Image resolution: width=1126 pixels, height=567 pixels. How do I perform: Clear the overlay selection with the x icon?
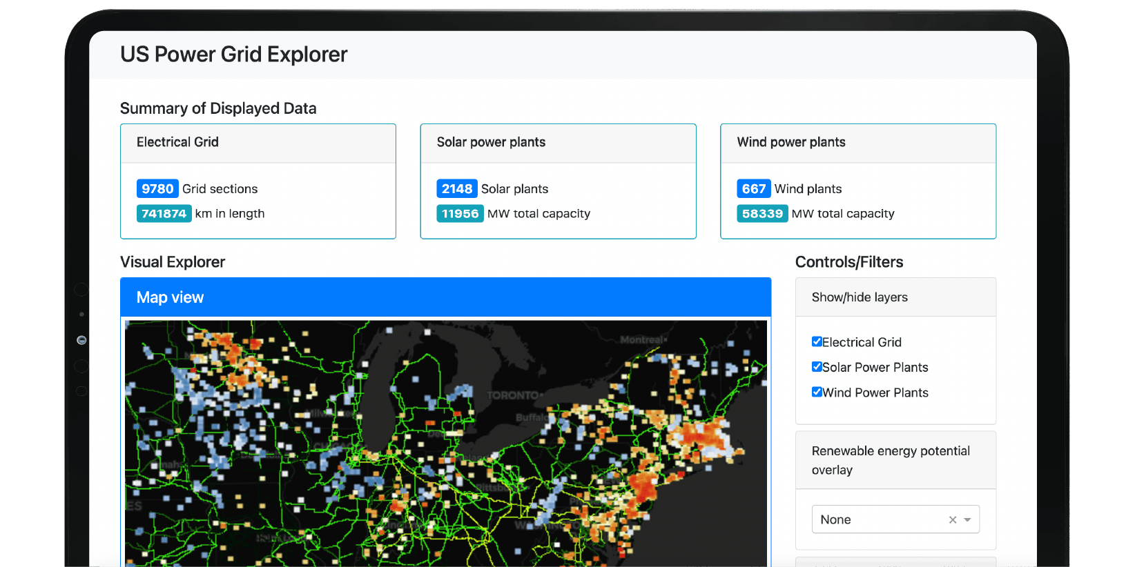point(953,520)
